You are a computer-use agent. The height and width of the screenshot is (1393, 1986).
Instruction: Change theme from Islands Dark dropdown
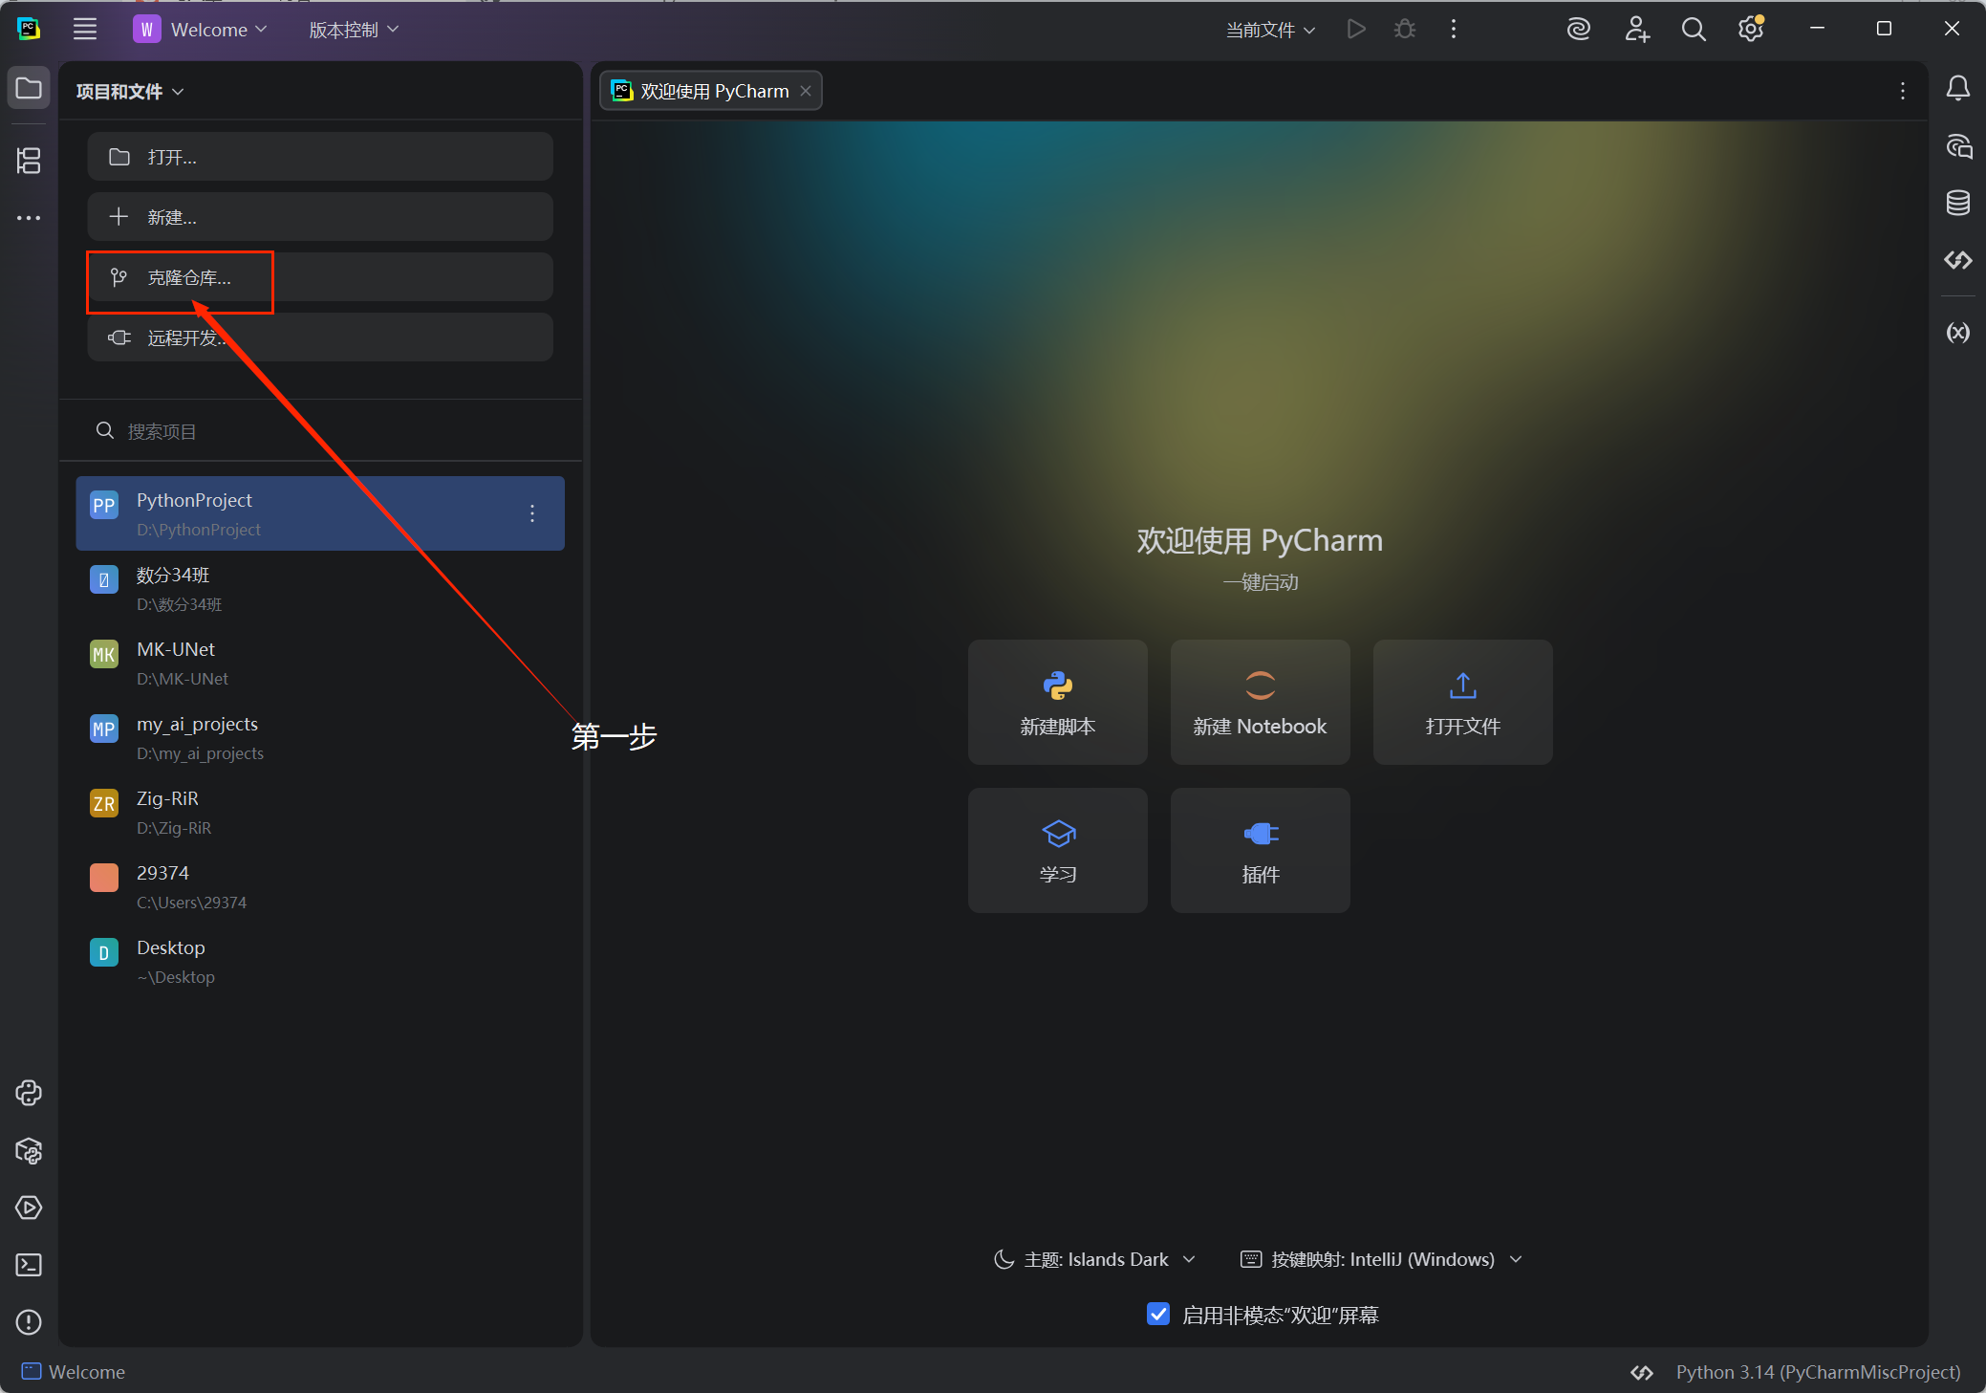tap(1095, 1259)
